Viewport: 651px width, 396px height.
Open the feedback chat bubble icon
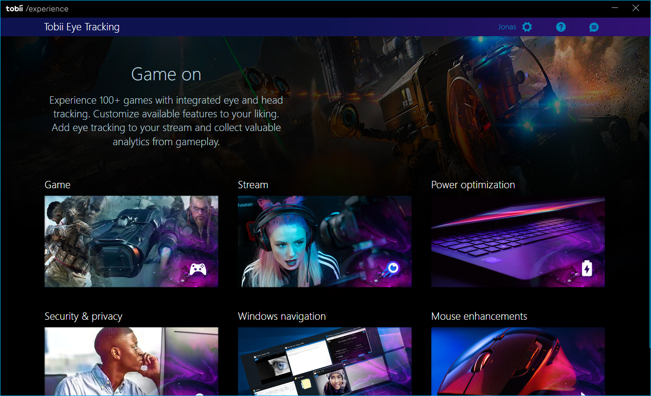pos(594,27)
